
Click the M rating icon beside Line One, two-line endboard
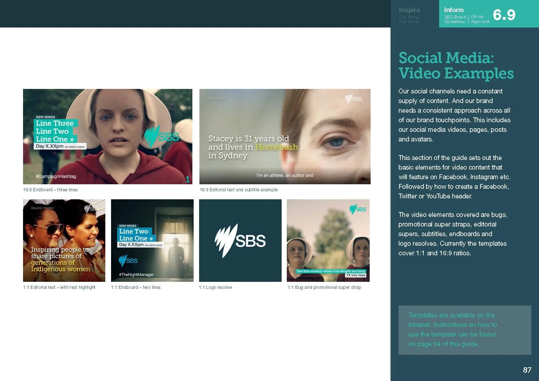[x=151, y=239]
